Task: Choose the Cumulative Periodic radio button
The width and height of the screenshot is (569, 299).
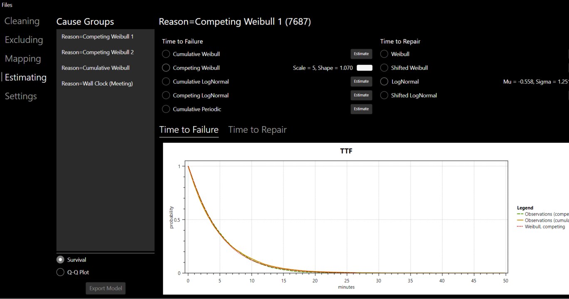Action: (166, 109)
